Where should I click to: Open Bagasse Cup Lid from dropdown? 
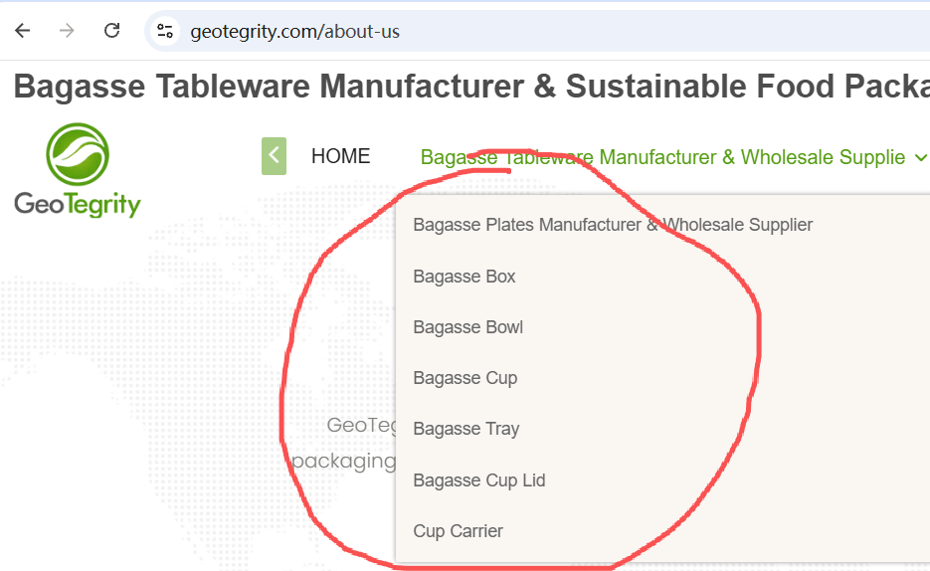point(479,480)
